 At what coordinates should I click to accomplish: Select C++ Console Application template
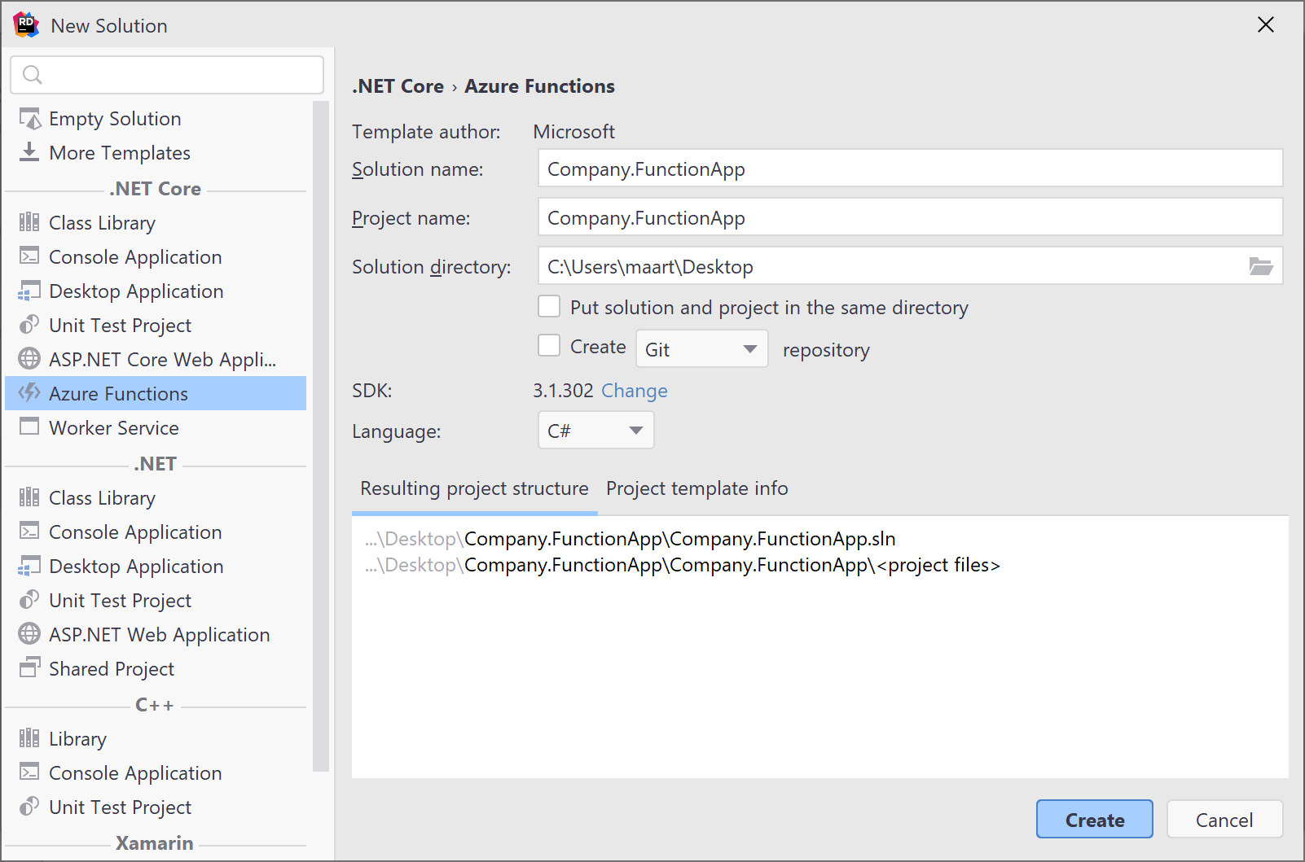tap(156, 772)
